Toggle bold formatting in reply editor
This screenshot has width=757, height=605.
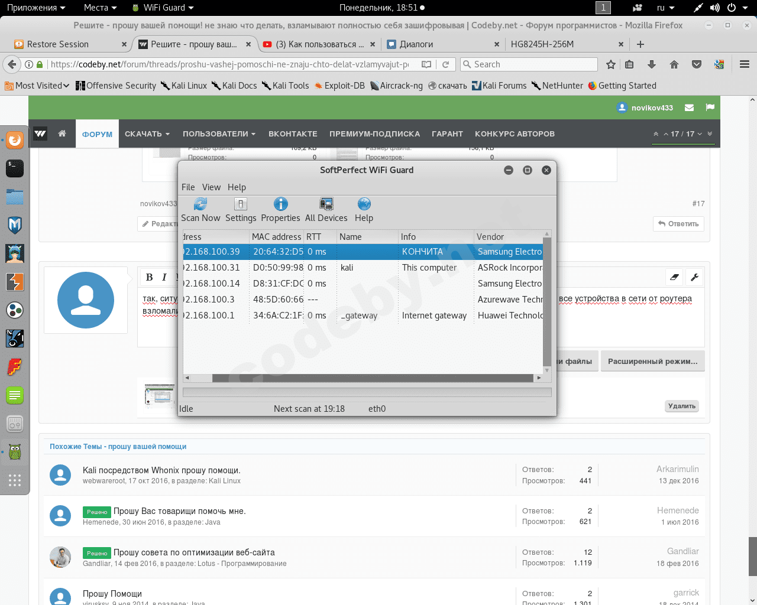coord(149,277)
